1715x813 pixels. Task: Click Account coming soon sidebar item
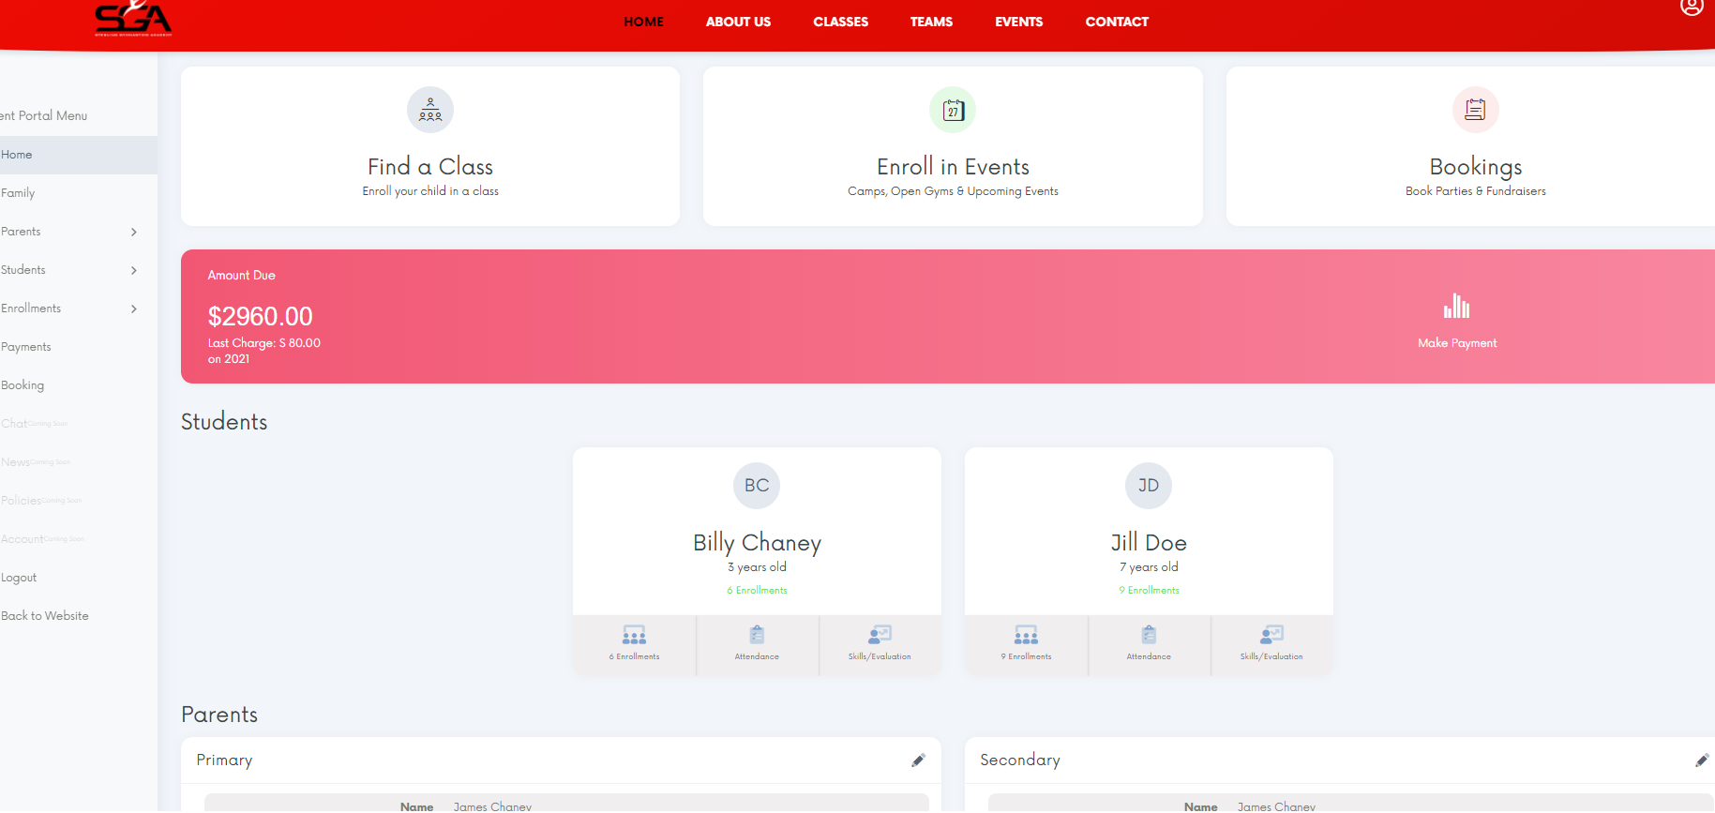coord(42,539)
